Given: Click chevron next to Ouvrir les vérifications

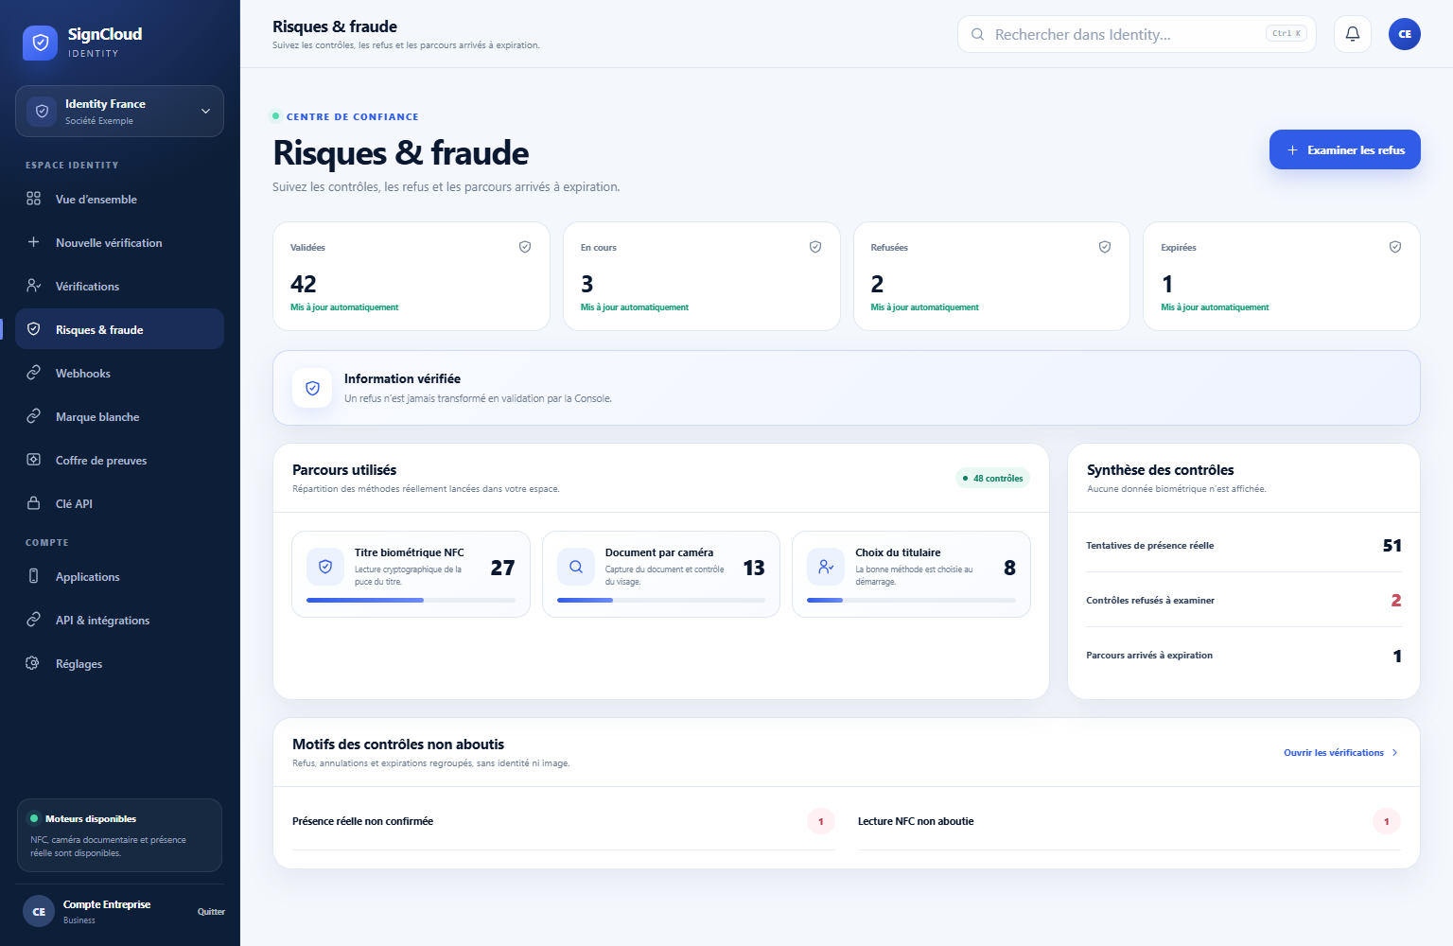Looking at the screenshot, I should (1394, 753).
